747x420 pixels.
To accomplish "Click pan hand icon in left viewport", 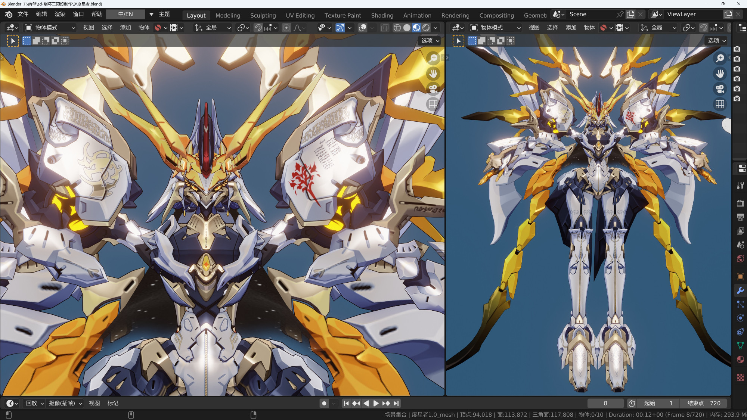I will [433, 74].
